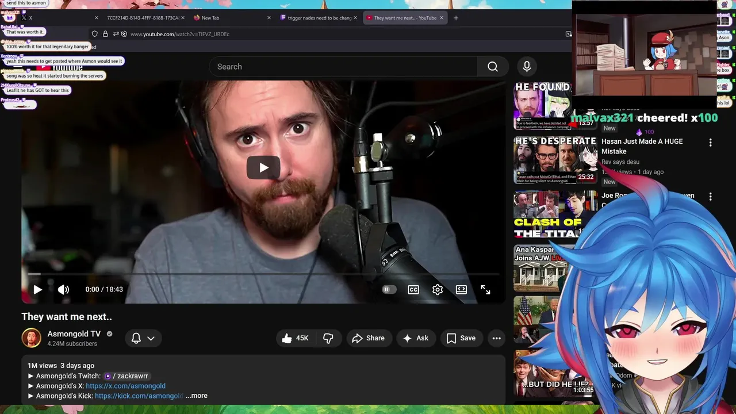
Task: Search with voice microphone icon
Action: click(x=527, y=67)
